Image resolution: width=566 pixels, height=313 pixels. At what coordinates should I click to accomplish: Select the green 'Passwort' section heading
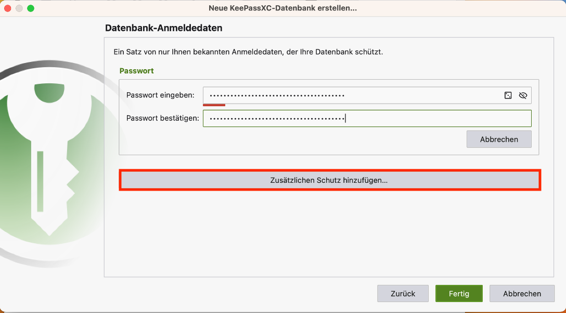[x=137, y=71]
